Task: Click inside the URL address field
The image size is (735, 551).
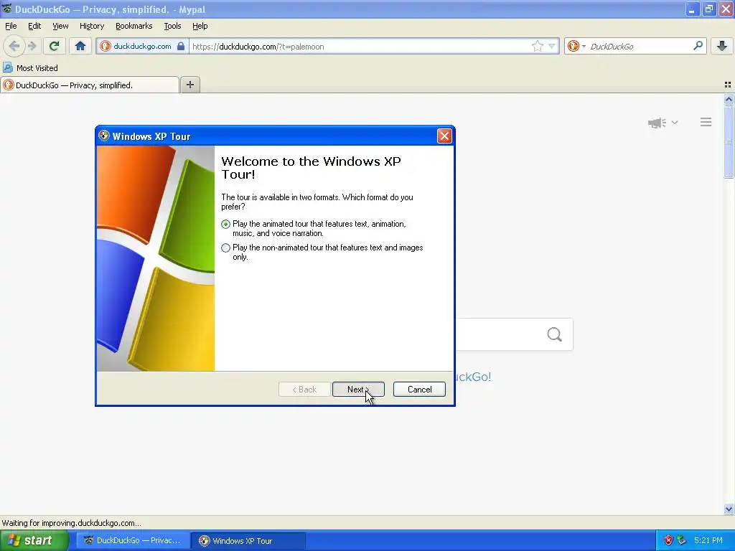Action: [x=360, y=46]
